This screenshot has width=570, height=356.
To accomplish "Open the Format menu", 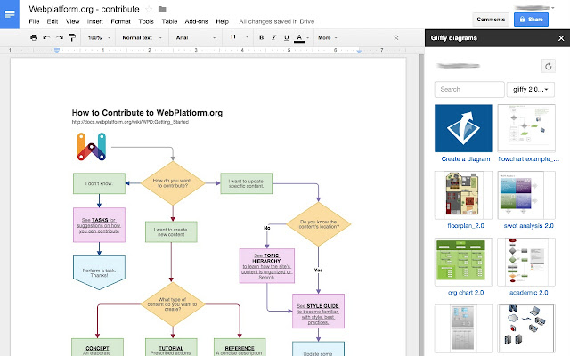I will coord(120,21).
